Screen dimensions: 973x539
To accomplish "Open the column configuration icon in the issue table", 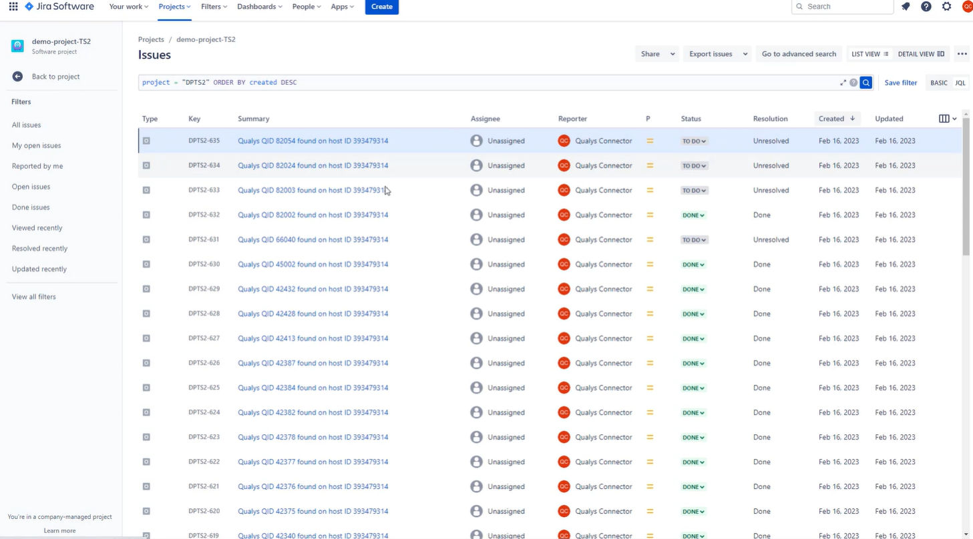I will (946, 118).
